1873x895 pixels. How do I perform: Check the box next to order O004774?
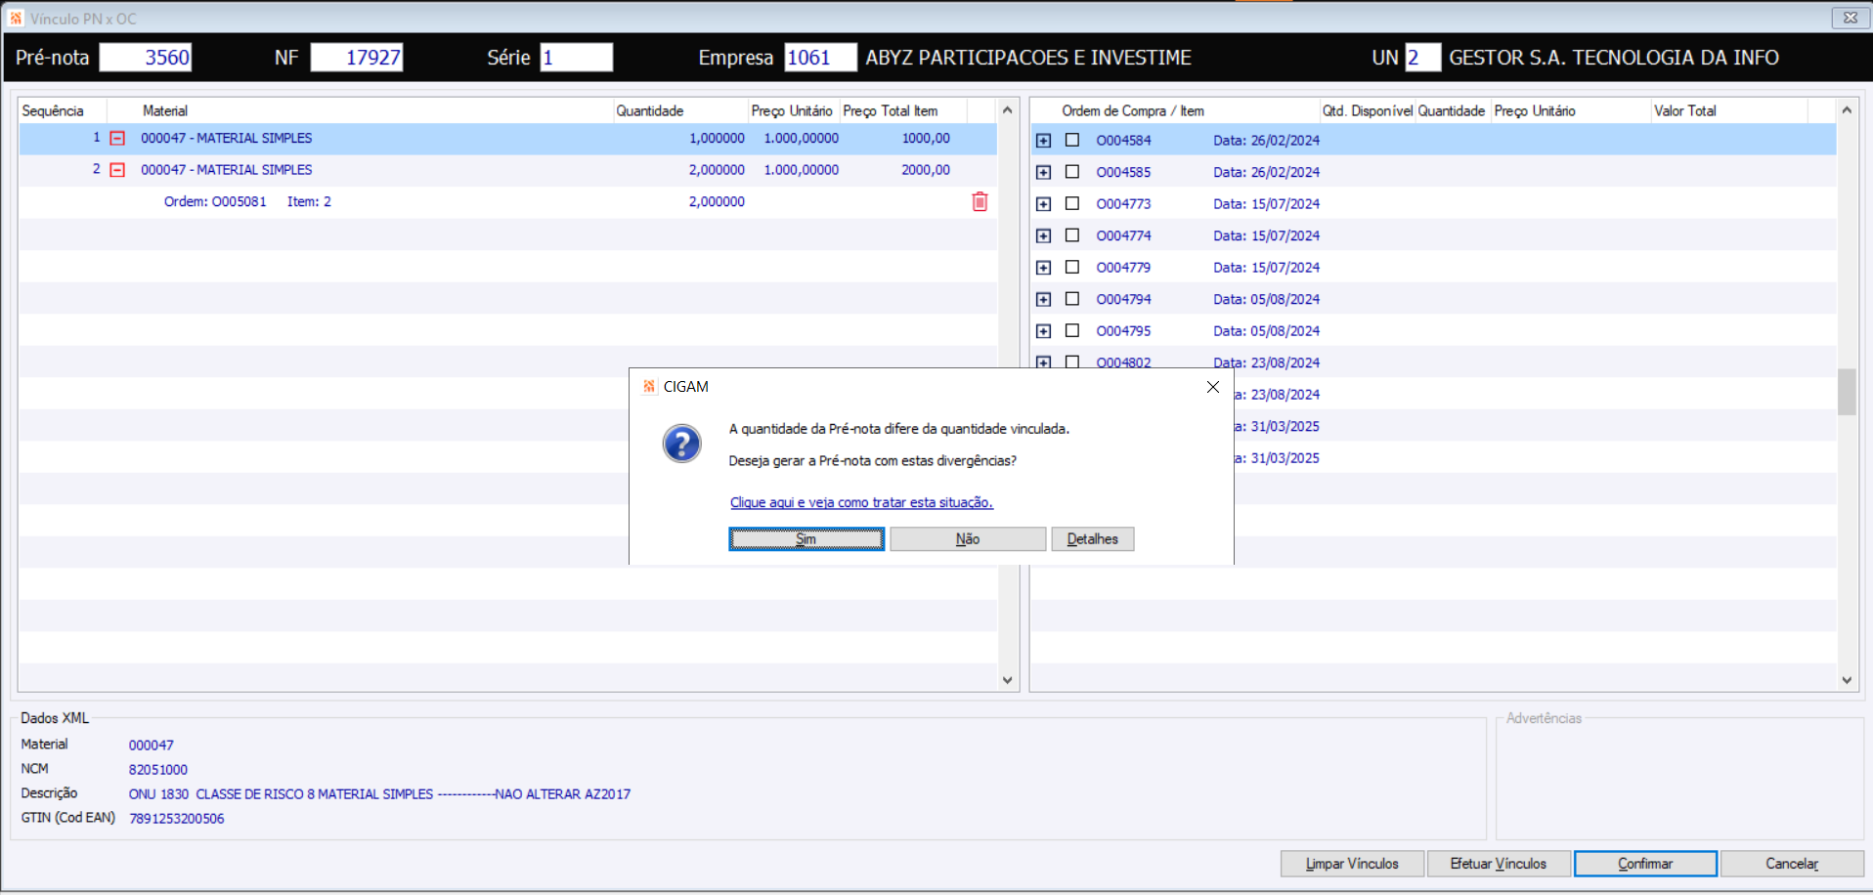[1072, 235]
